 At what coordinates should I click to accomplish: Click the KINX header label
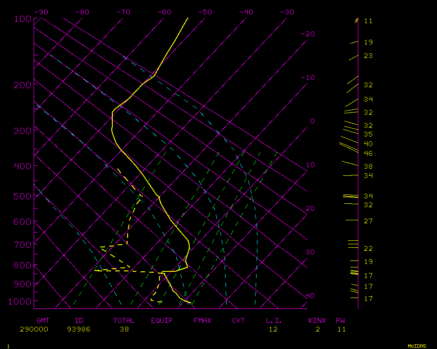coord(317,321)
